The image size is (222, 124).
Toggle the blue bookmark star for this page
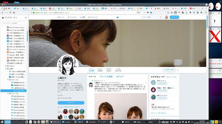(x=151, y=12)
